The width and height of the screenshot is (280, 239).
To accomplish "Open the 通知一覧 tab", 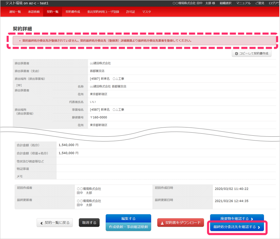I will pyautogui.click(x=15, y=12).
